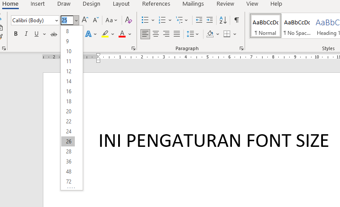Click the Decrease Font Size icon
The width and height of the screenshot is (340, 207).
96,20
